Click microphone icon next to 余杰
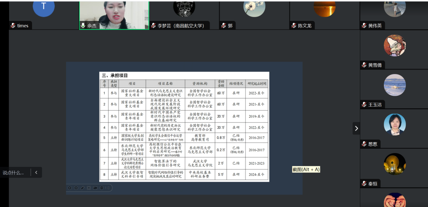428x207 pixels. [83, 26]
